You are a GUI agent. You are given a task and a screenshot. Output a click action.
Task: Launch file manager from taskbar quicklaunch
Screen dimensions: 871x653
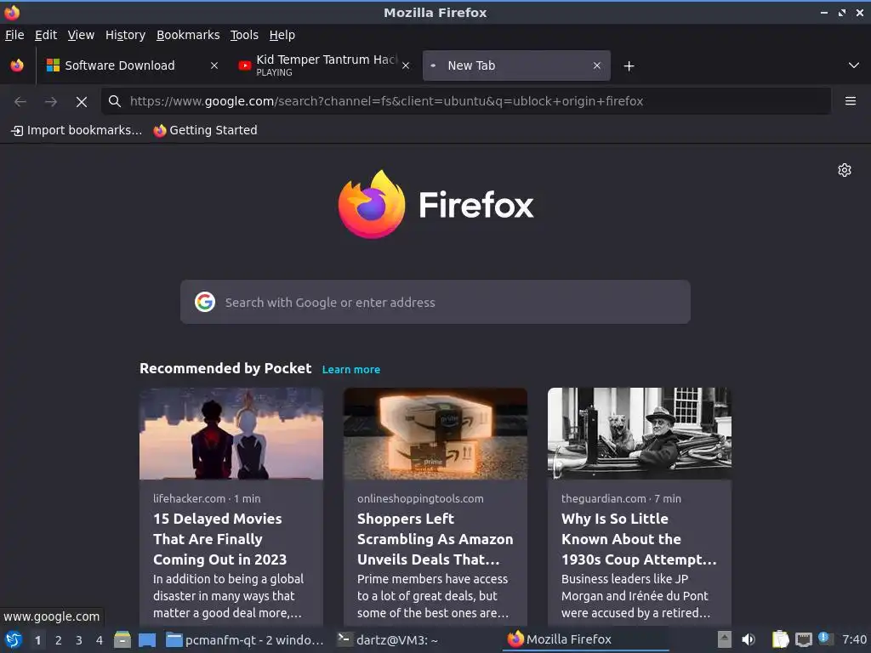122,639
